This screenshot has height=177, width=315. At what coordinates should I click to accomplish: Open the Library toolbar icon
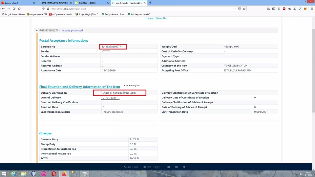click(x=268, y=9)
